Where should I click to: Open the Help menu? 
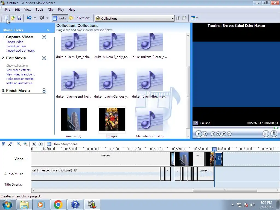pyautogui.click(x=72, y=10)
